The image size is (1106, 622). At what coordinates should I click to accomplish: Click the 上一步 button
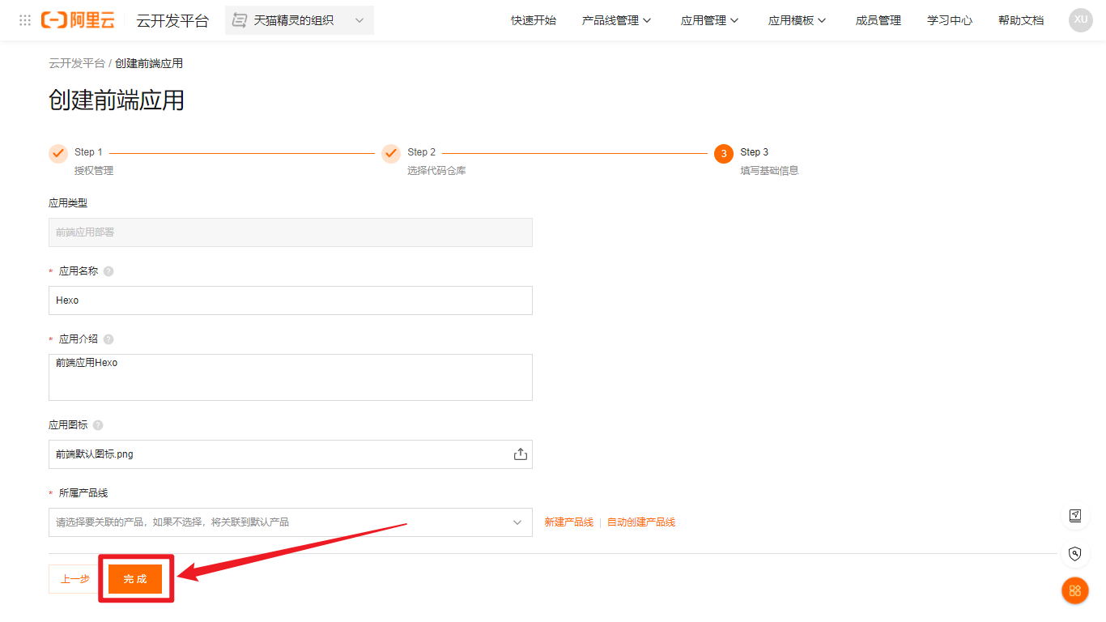[x=75, y=579]
